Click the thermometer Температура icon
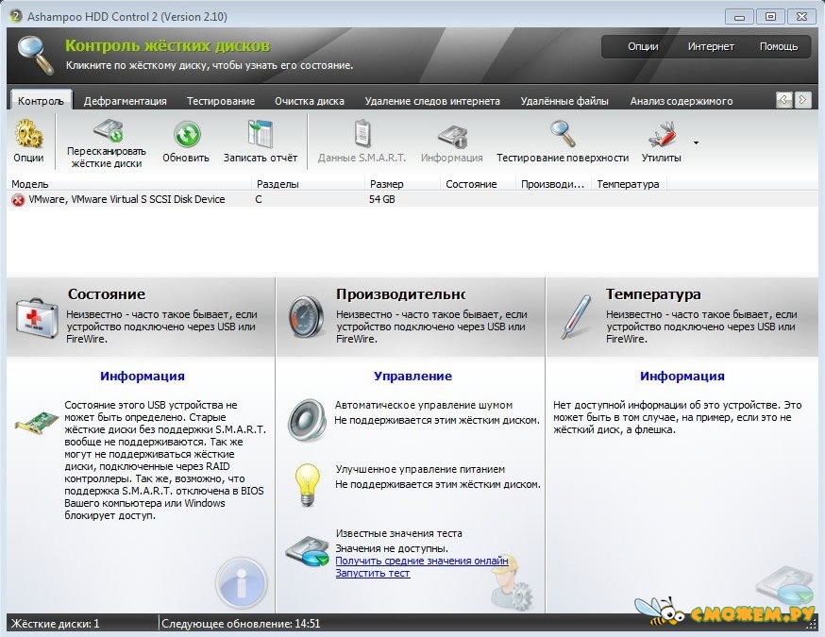 [576, 317]
